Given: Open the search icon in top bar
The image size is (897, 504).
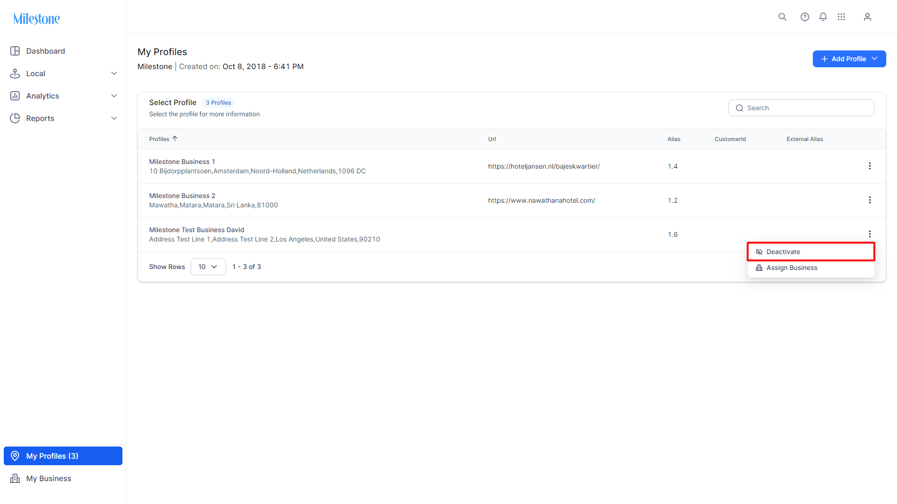Looking at the screenshot, I should point(782,17).
